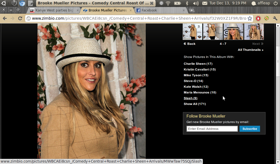Show pictures with Steve-O (14)
This screenshot has height=164, width=280.
click(x=193, y=81)
